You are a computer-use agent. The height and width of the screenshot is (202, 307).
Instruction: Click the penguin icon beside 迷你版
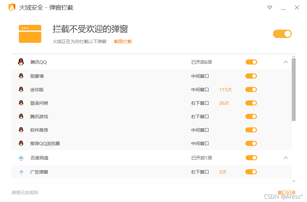point(21,89)
